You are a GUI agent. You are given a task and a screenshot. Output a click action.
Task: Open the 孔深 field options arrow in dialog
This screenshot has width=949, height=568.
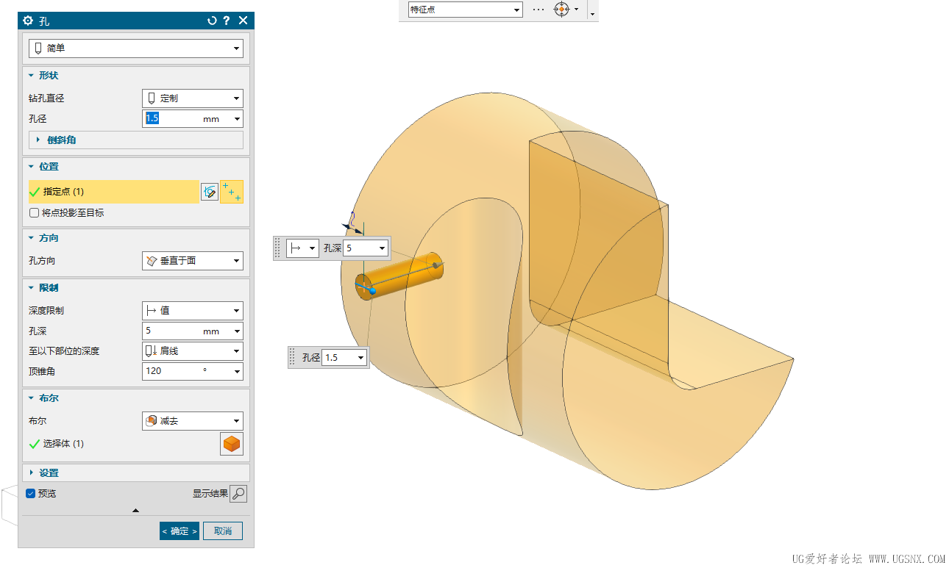click(237, 331)
